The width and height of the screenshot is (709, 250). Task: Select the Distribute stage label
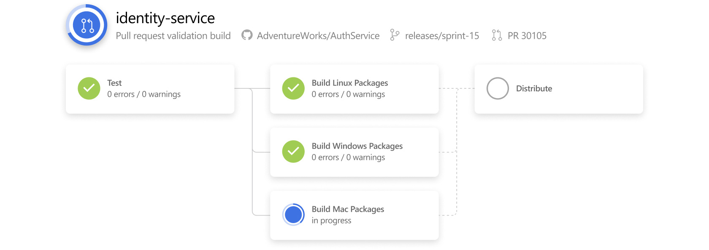pyautogui.click(x=534, y=88)
